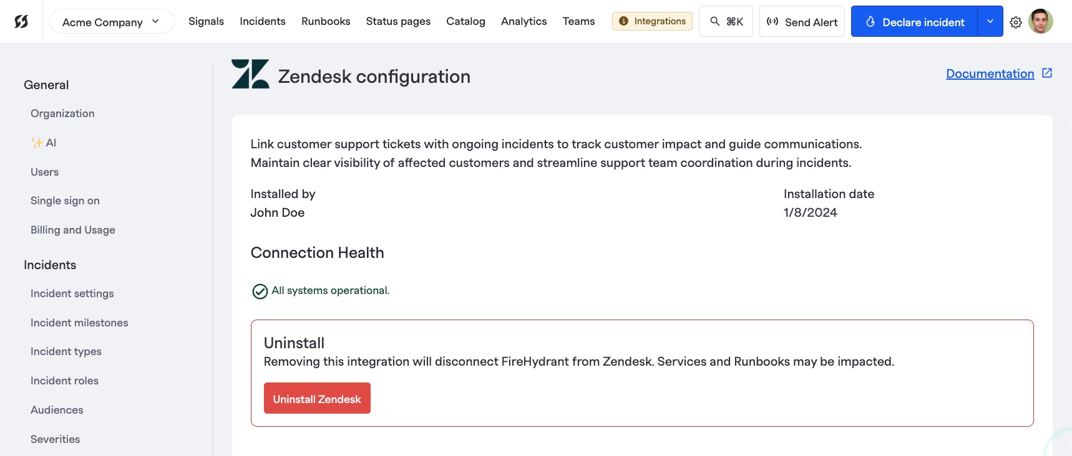Click the General section heading
1072x456 pixels.
[46, 85]
